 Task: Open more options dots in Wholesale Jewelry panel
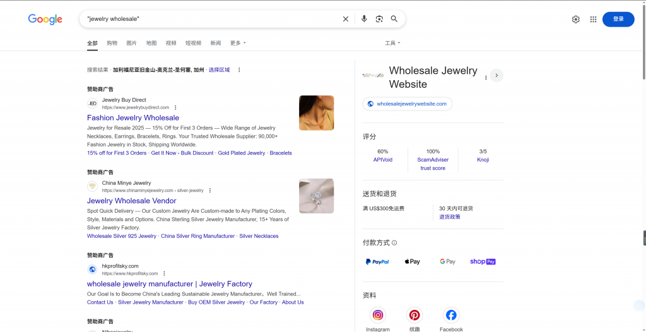click(x=486, y=78)
